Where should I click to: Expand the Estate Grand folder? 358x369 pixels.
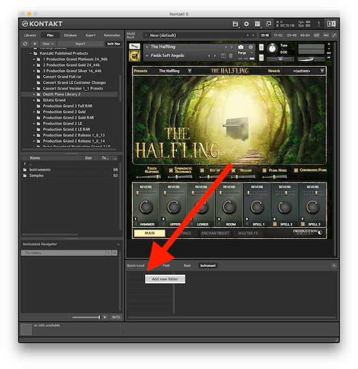tap(34, 100)
